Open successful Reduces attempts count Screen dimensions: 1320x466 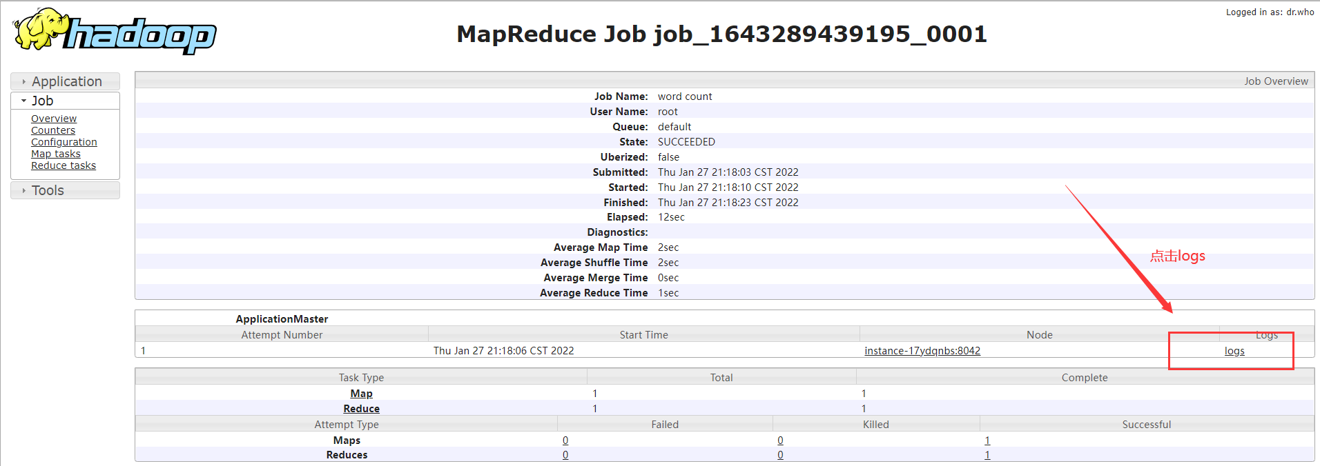point(987,455)
